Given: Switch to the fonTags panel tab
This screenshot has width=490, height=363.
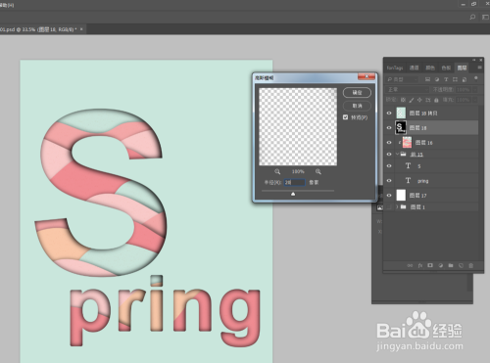Looking at the screenshot, I should coord(395,68).
